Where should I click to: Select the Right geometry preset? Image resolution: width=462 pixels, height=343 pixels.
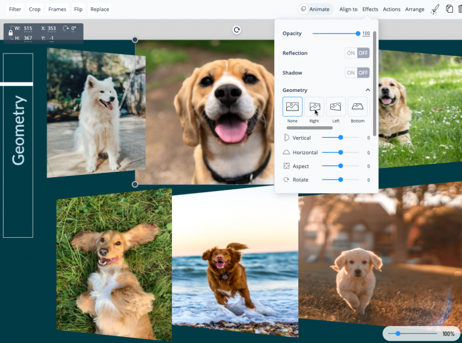pyautogui.click(x=314, y=106)
